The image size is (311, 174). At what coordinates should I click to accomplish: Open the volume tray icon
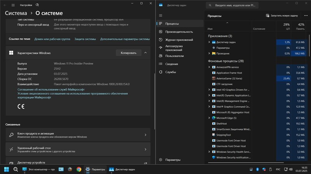point(291,169)
